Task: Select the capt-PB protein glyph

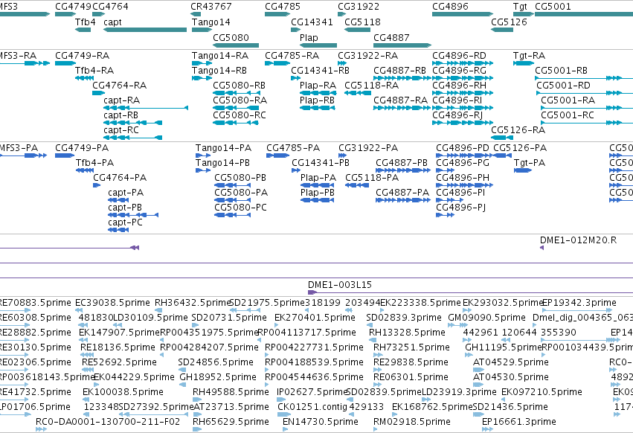Action: [133, 215]
